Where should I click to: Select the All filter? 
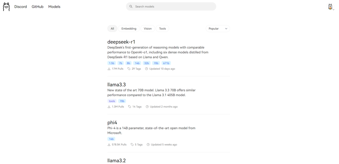(x=112, y=29)
